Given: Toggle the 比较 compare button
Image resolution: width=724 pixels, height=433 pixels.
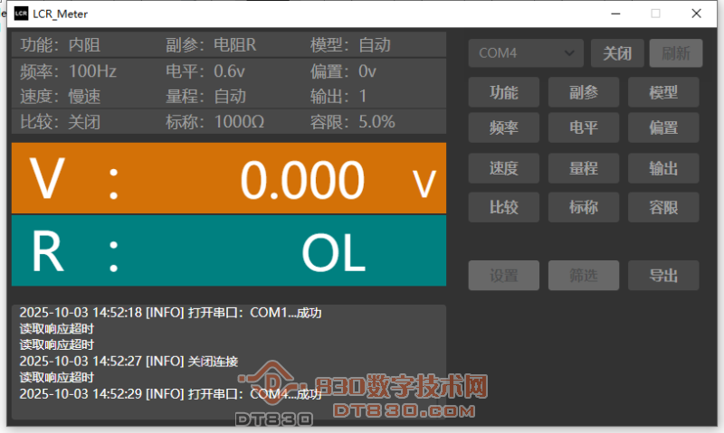Looking at the screenshot, I should coord(503,207).
